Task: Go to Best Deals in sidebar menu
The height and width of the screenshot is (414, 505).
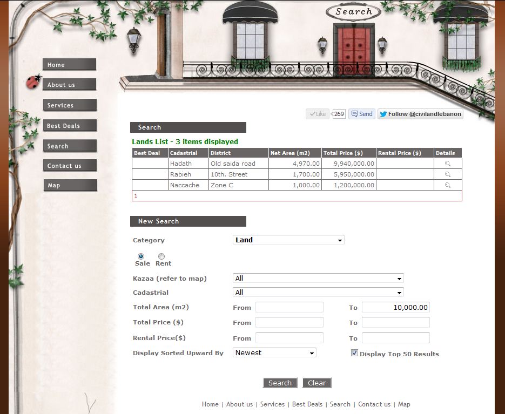Action: 70,126
